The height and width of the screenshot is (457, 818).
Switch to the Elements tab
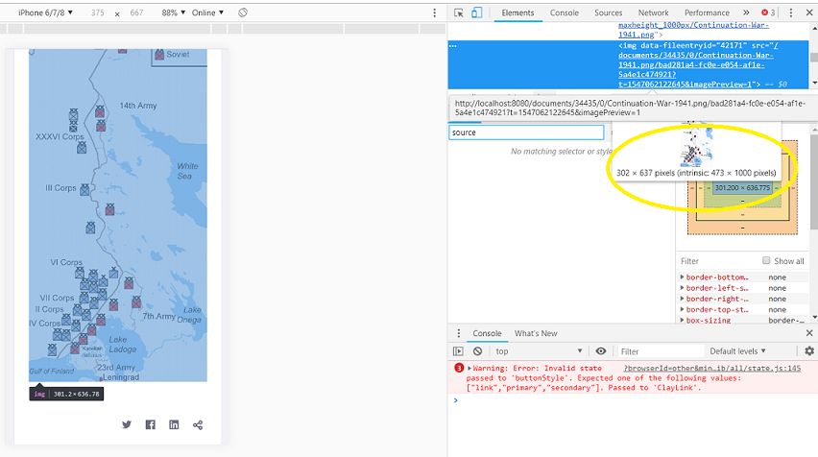(x=517, y=12)
